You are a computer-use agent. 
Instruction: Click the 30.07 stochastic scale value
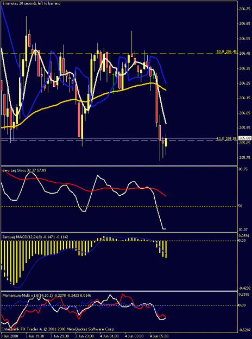click(x=243, y=229)
